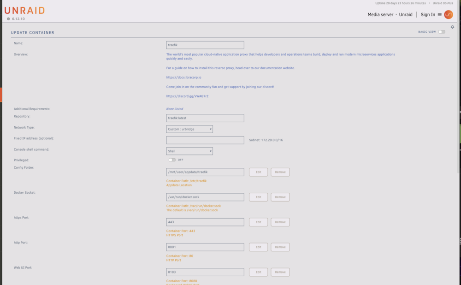Click the Unraid OS Plus label

[443, 3]
